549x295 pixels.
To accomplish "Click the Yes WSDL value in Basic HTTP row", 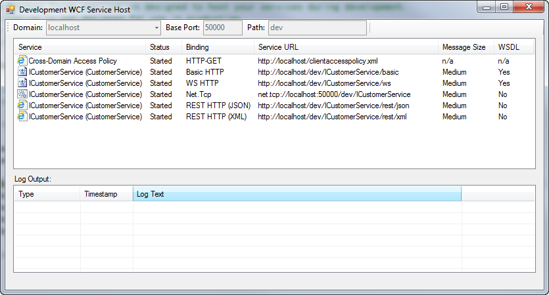I will click(504, 72).
